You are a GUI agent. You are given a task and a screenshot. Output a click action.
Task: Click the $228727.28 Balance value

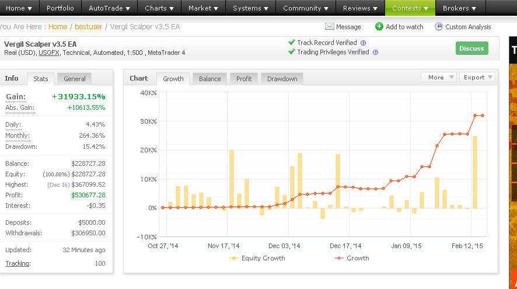(x=88, y=163)
